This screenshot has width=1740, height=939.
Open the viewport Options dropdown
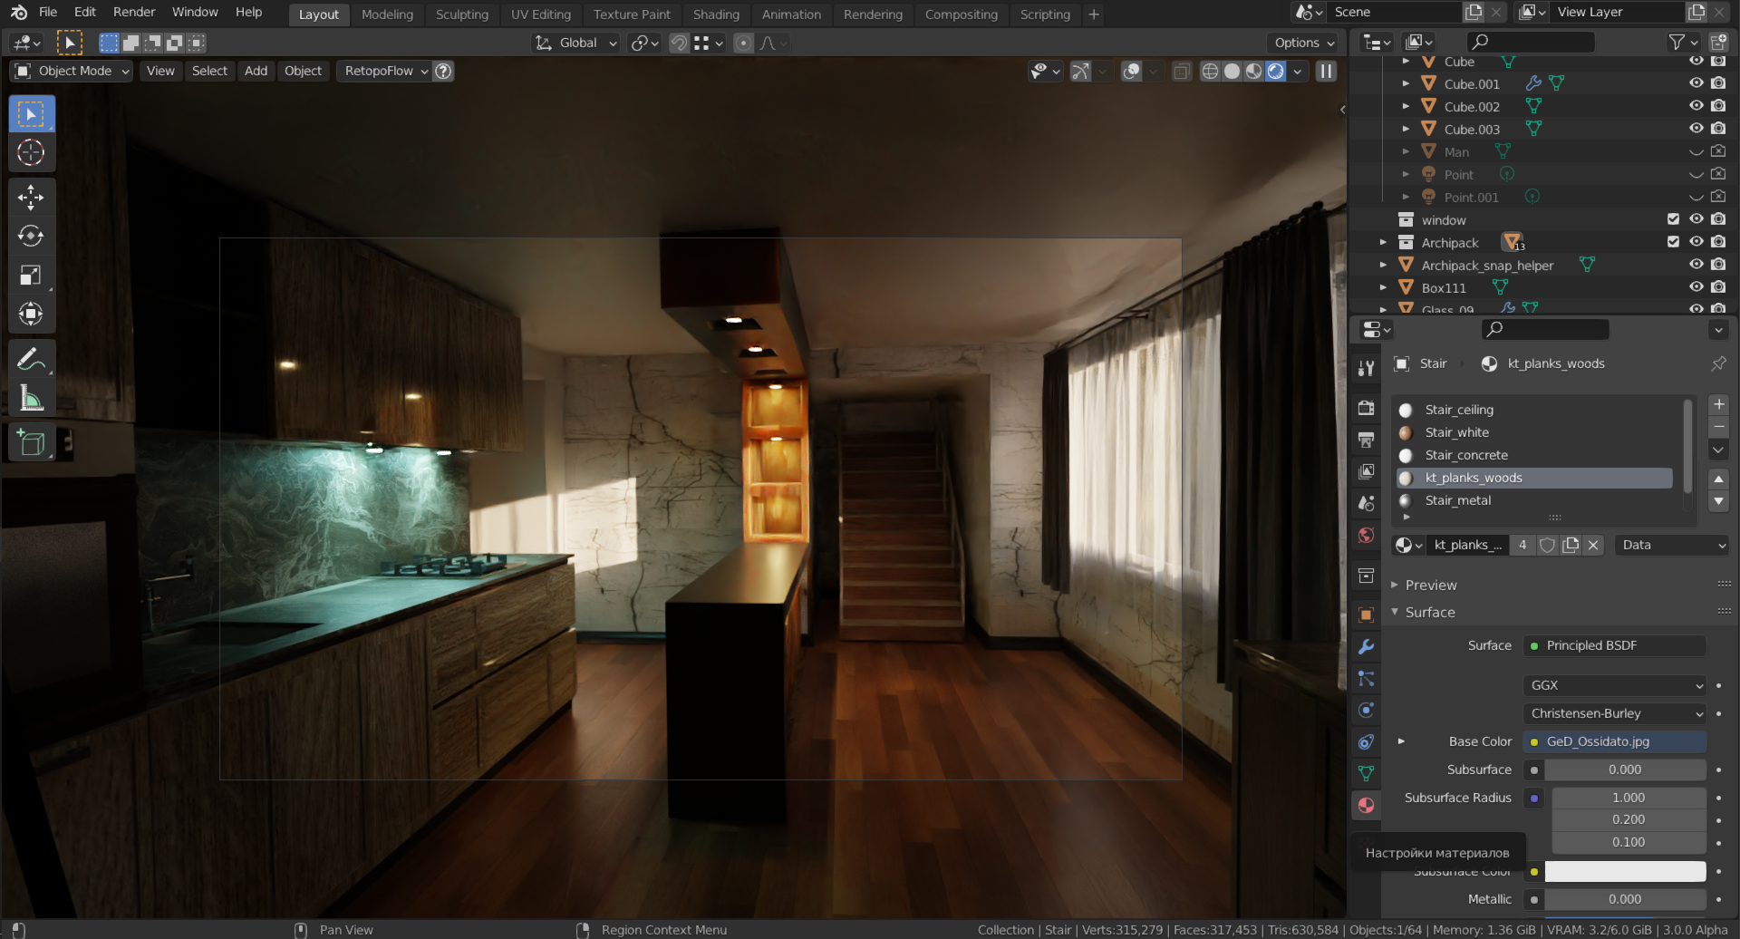click(x=1304, y=43)
